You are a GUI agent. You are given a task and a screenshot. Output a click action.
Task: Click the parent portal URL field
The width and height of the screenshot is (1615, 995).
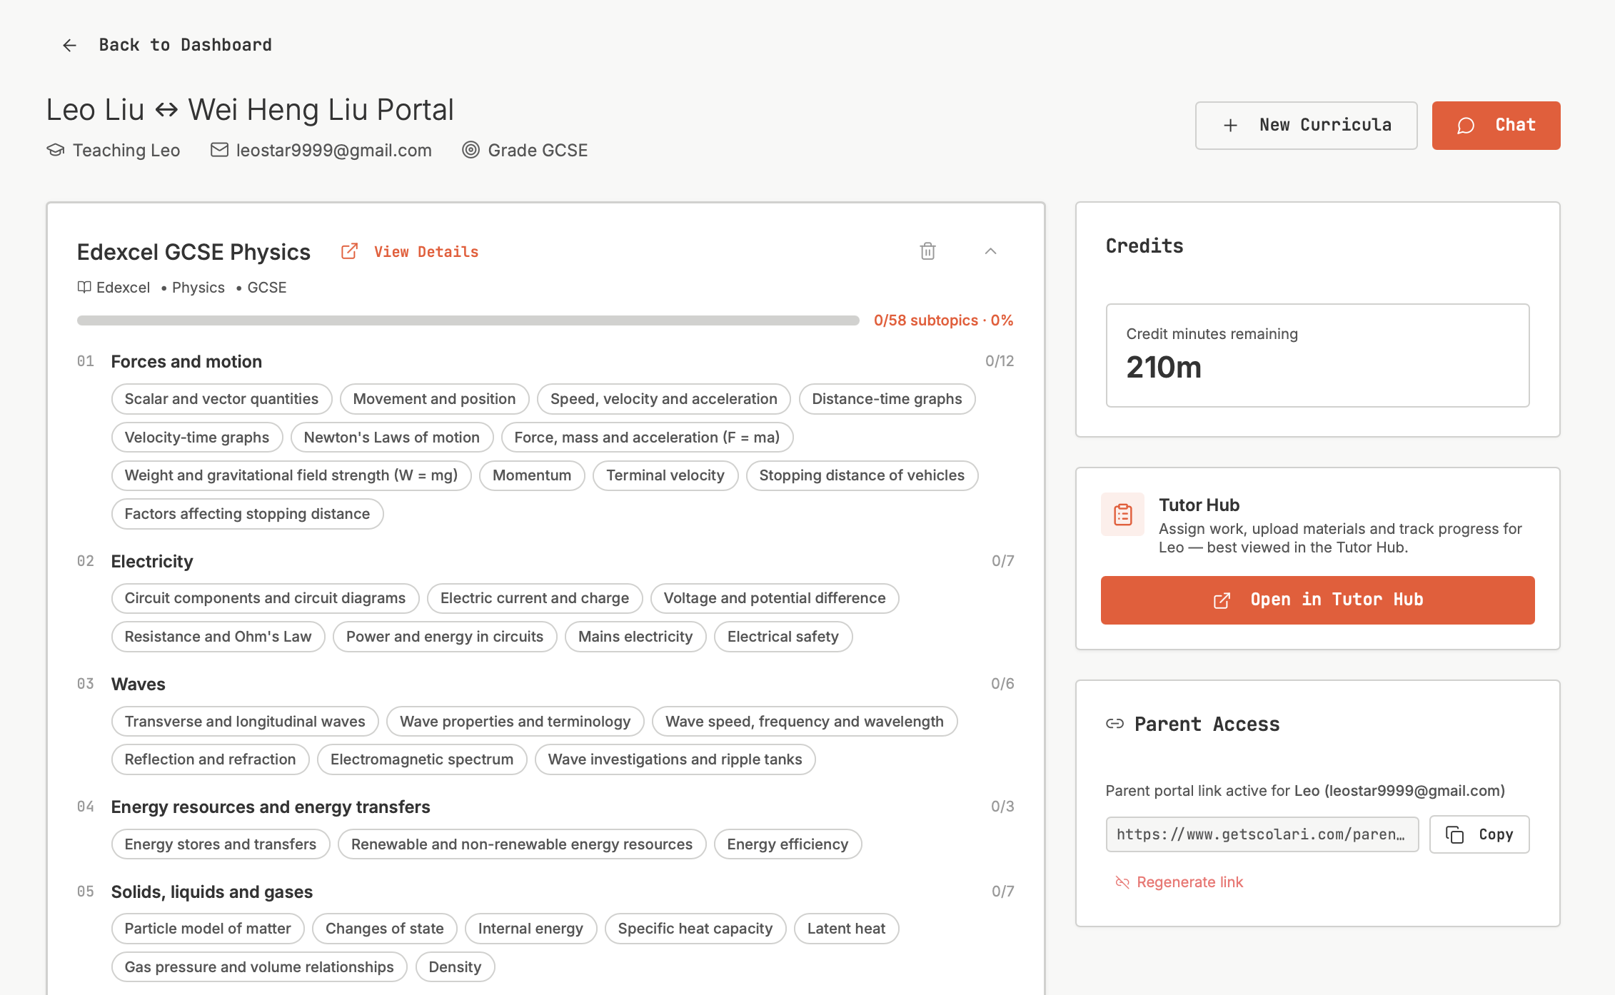point(1262,834)
